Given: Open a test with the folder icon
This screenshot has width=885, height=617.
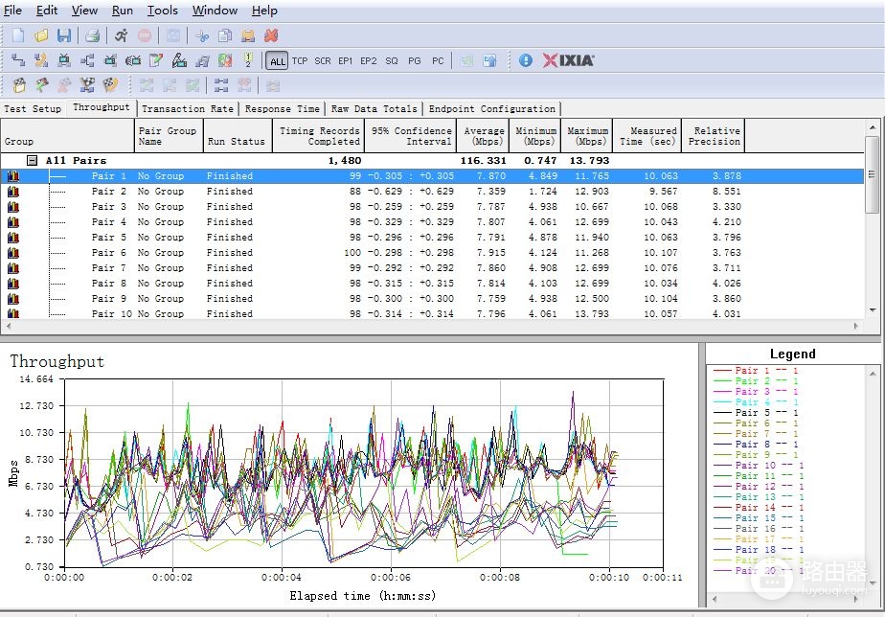Looking at the screenshot, I should (41, 35).
